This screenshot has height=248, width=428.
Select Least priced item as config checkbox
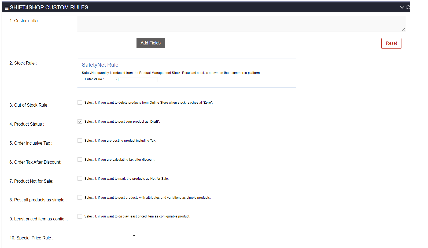80,216
